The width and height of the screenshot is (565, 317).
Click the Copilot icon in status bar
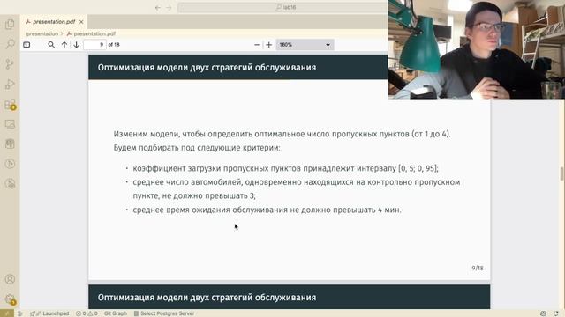[544, 313]
